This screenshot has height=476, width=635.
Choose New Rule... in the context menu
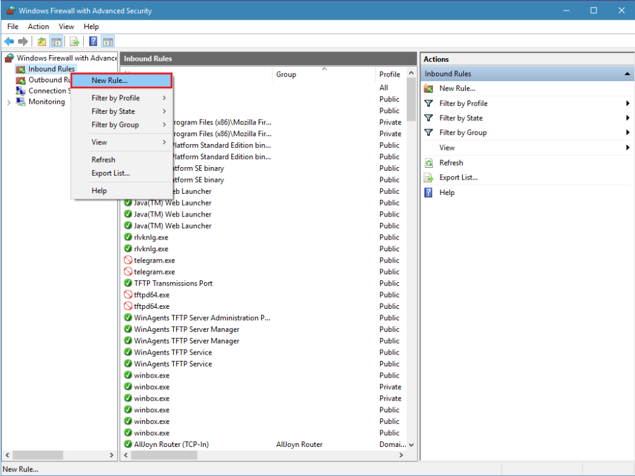[121, 80]
